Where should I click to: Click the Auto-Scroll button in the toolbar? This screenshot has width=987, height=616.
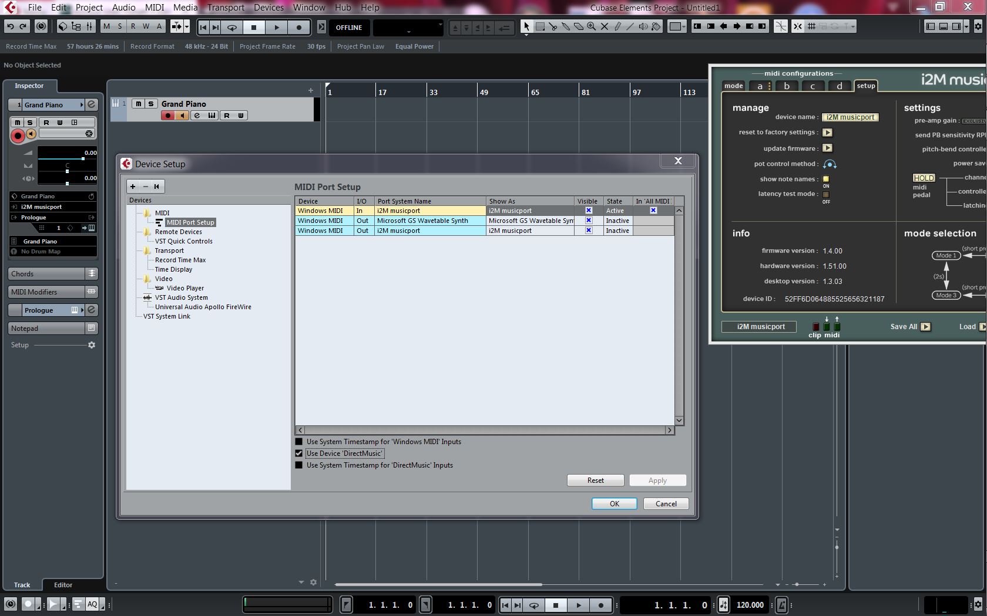click(x=176, y=26)
